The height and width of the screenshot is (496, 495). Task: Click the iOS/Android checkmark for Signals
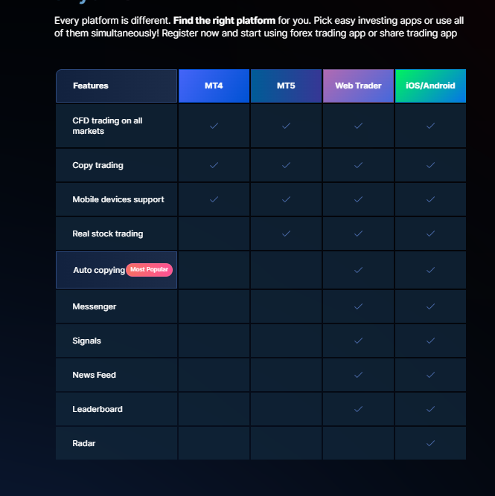pos(430,341)
